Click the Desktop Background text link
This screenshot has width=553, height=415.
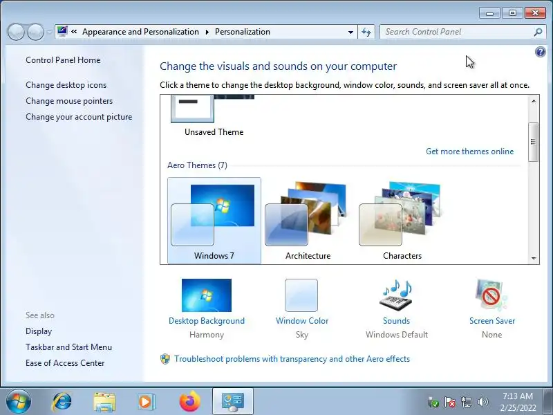[x=207, y=321]
